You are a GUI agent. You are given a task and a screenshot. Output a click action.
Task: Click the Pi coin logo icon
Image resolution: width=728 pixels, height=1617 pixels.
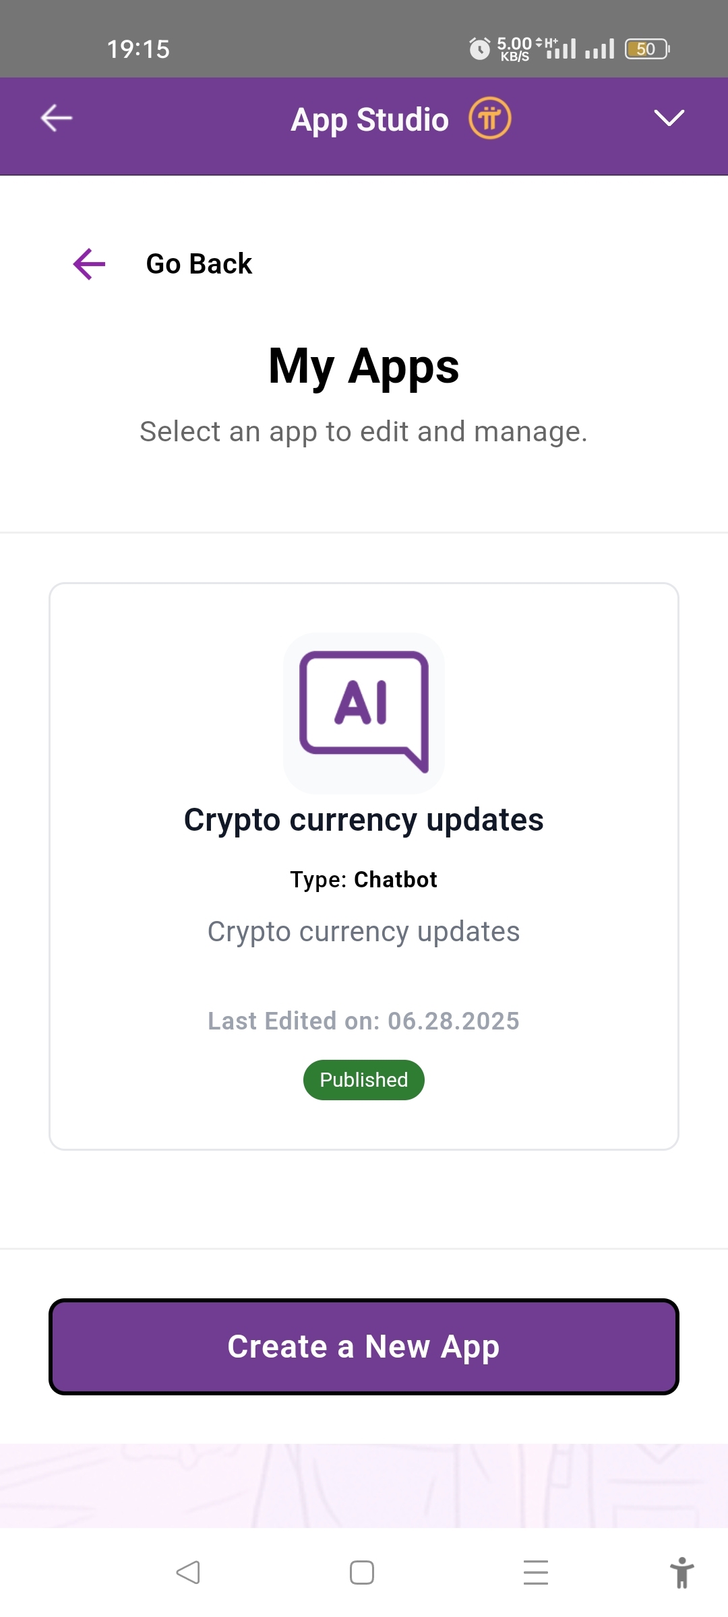[490, 119]
